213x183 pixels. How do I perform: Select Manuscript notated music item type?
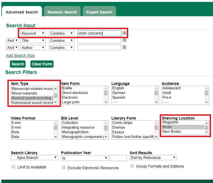[32, 89]
